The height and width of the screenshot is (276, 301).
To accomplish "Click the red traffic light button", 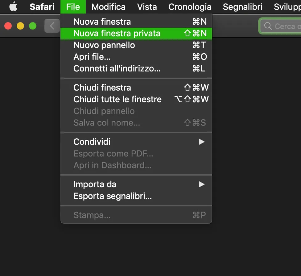I will pyautogui.click(x=8, y=26).
